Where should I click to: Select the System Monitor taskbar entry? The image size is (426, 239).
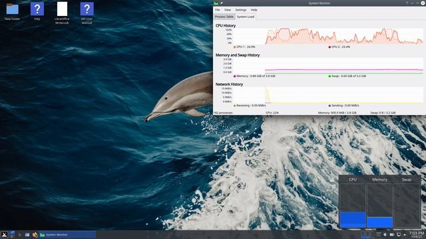[67, 234]
